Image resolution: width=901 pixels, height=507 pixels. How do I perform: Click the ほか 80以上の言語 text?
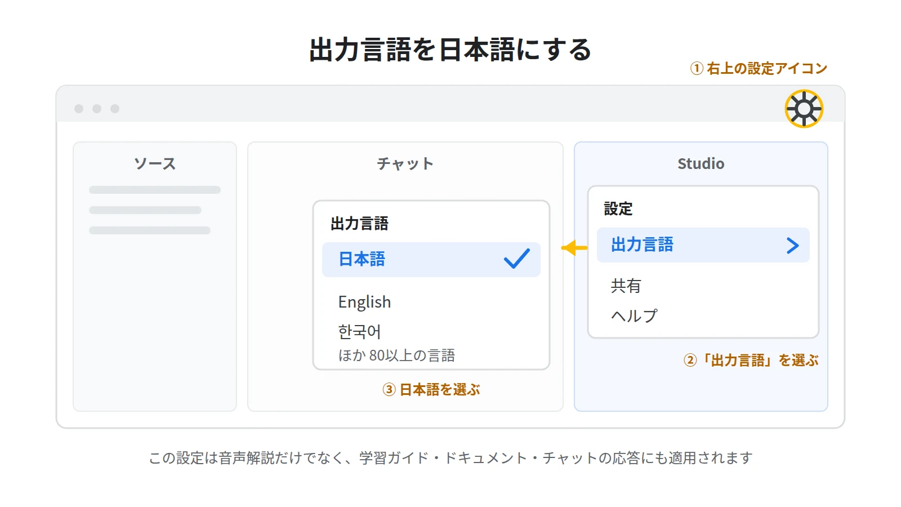click(x=396, y=355)
